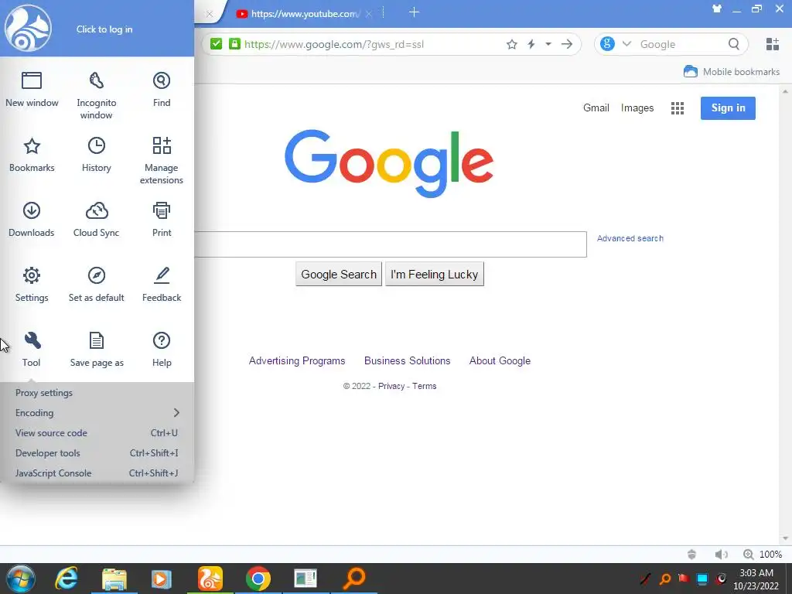Click the ad-block shield in status bar
The width and height of the screenshot is (792, 594).
click(x=692, y=555)
